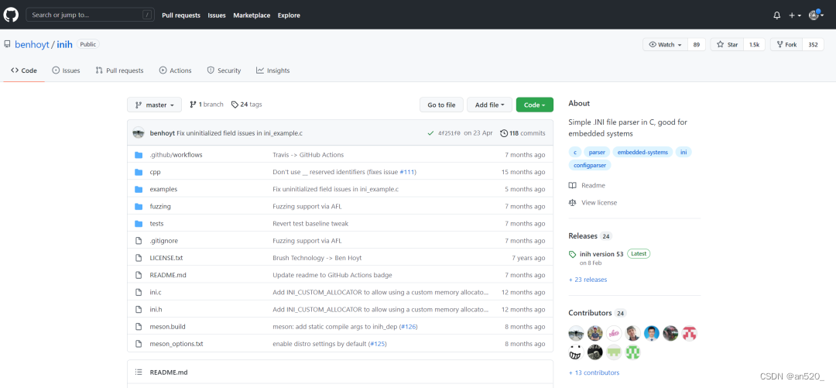Open the examples folder
This screenshot has height=388, width=836.
[163, 189]
